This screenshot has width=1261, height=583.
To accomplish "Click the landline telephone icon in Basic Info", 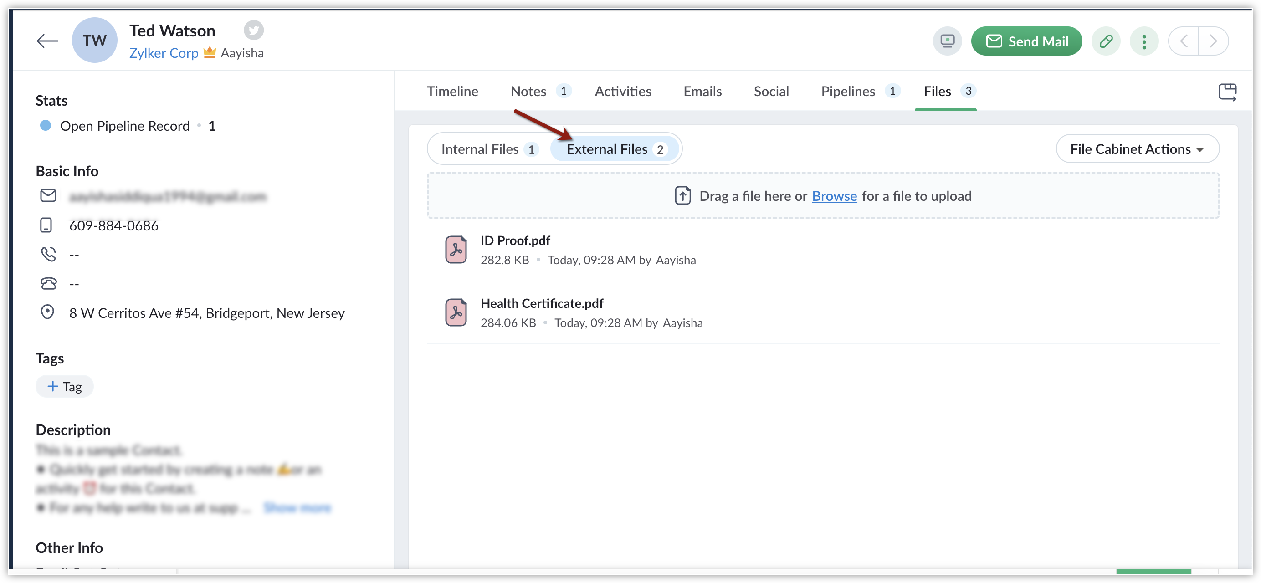I will 48,283.
